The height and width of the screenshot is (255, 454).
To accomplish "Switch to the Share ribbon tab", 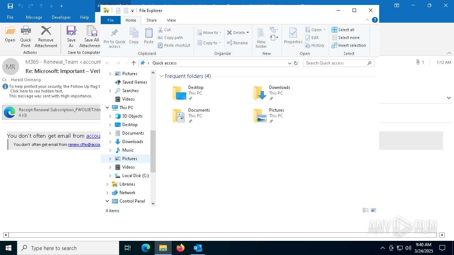I will (151, 20).
